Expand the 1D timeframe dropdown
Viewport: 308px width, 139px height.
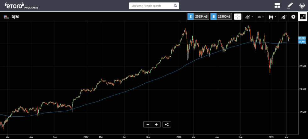261,17
